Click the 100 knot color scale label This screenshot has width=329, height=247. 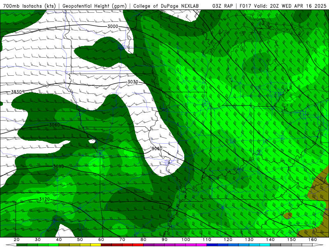pyautogui.click(x=186, y=240)
